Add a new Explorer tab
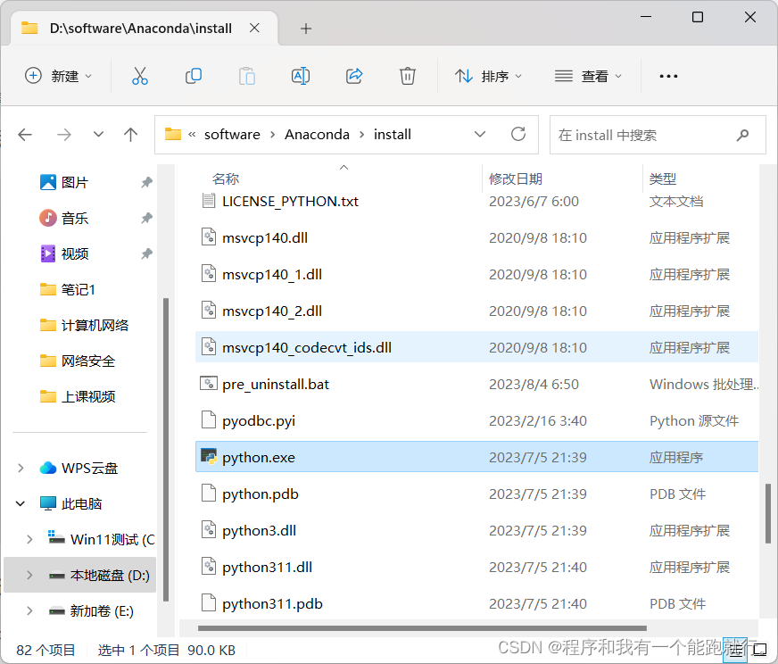 point(306,29)
